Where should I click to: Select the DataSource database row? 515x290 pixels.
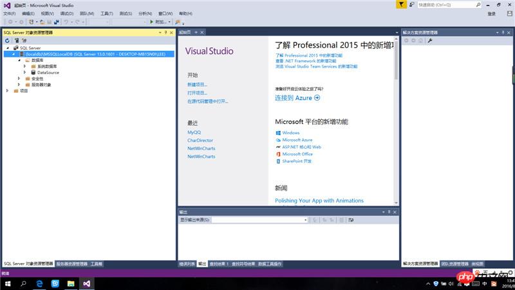point(48,73)
